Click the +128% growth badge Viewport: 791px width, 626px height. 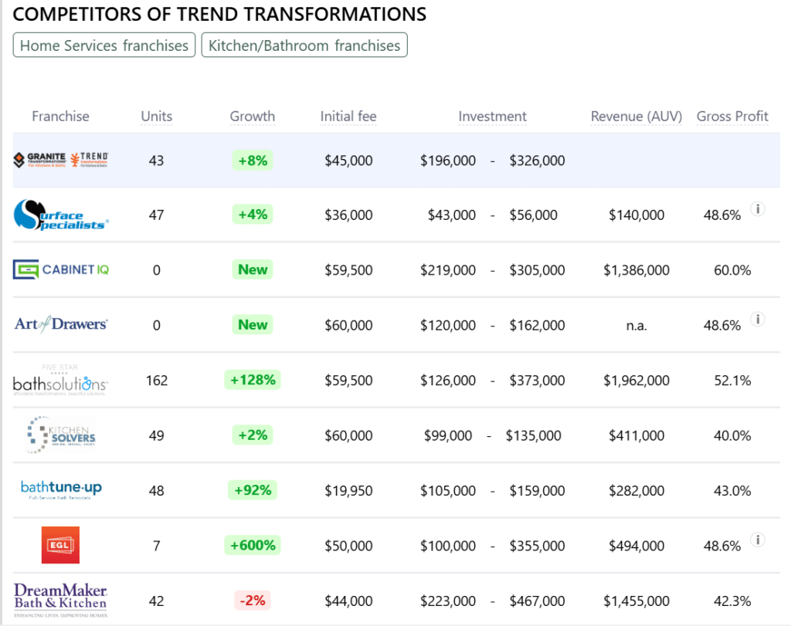(253, 380)
